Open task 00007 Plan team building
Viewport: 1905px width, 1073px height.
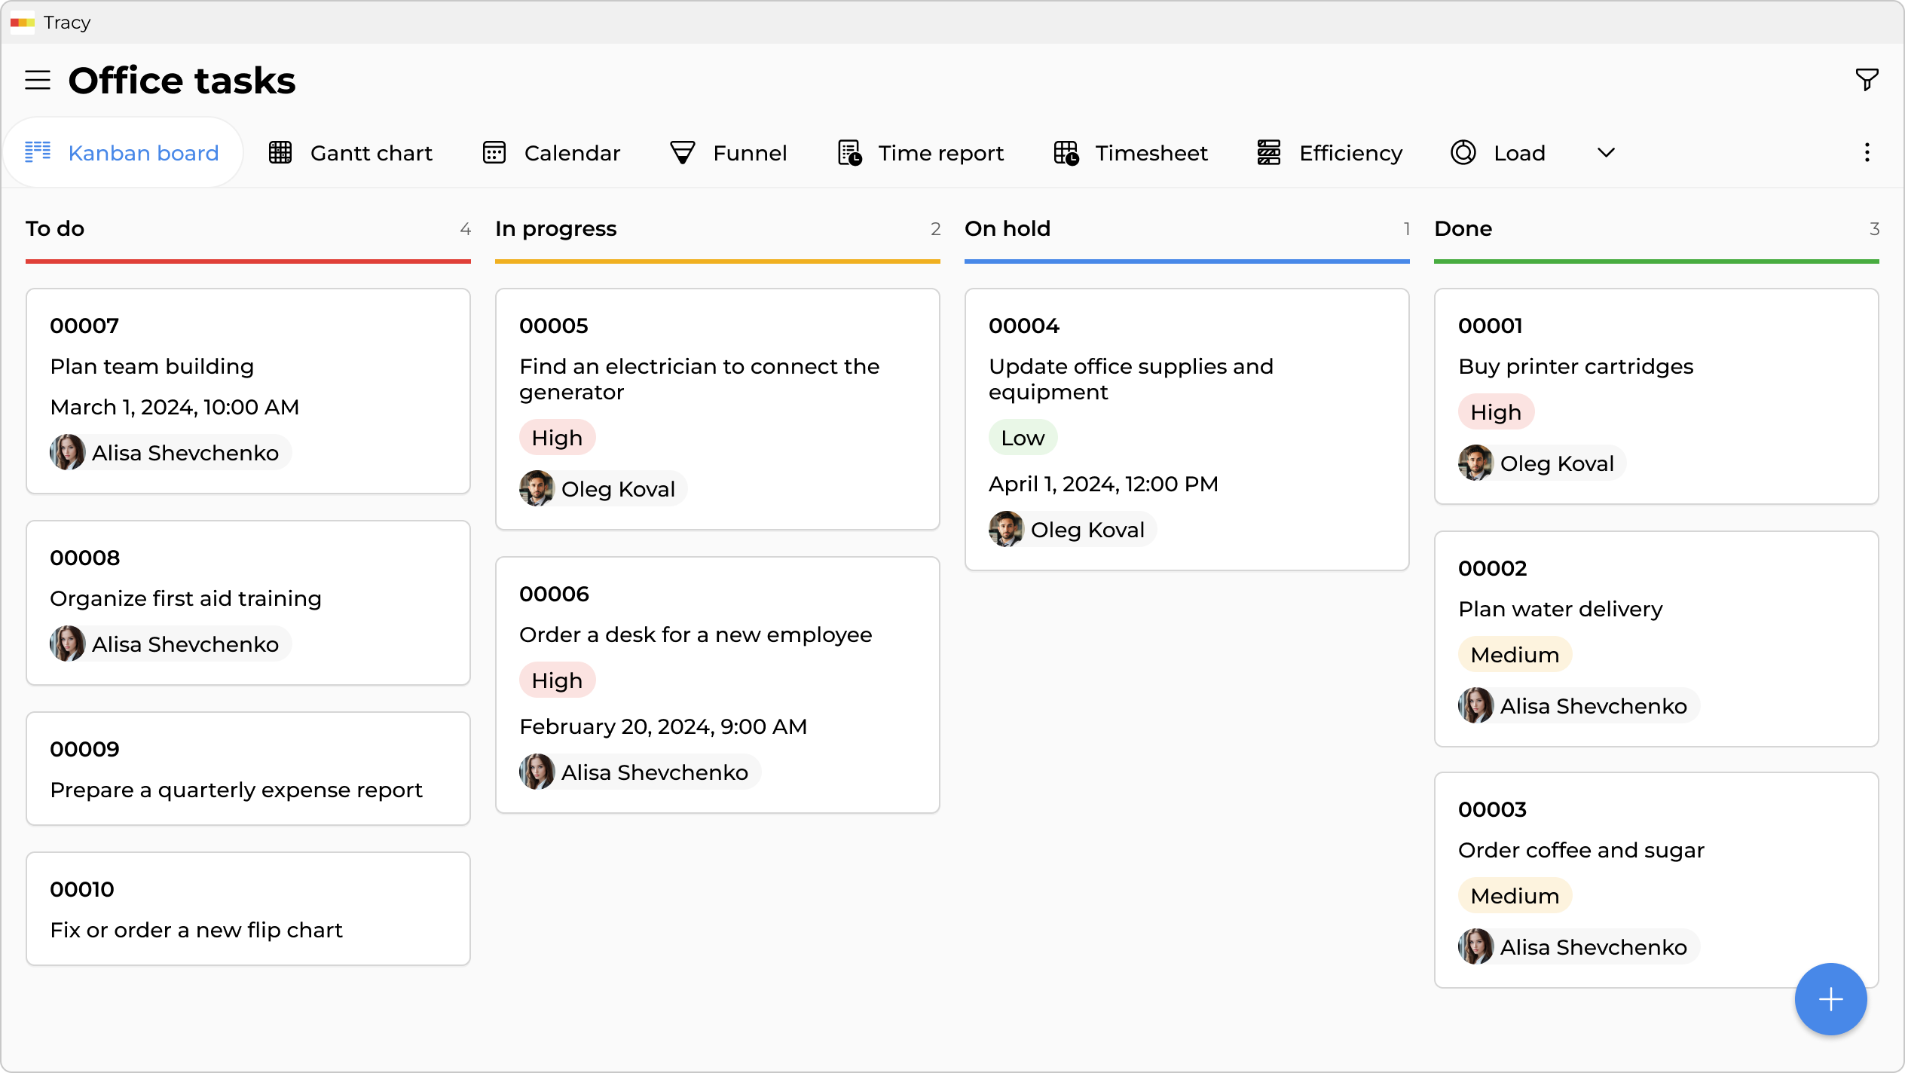pos(248,390)
